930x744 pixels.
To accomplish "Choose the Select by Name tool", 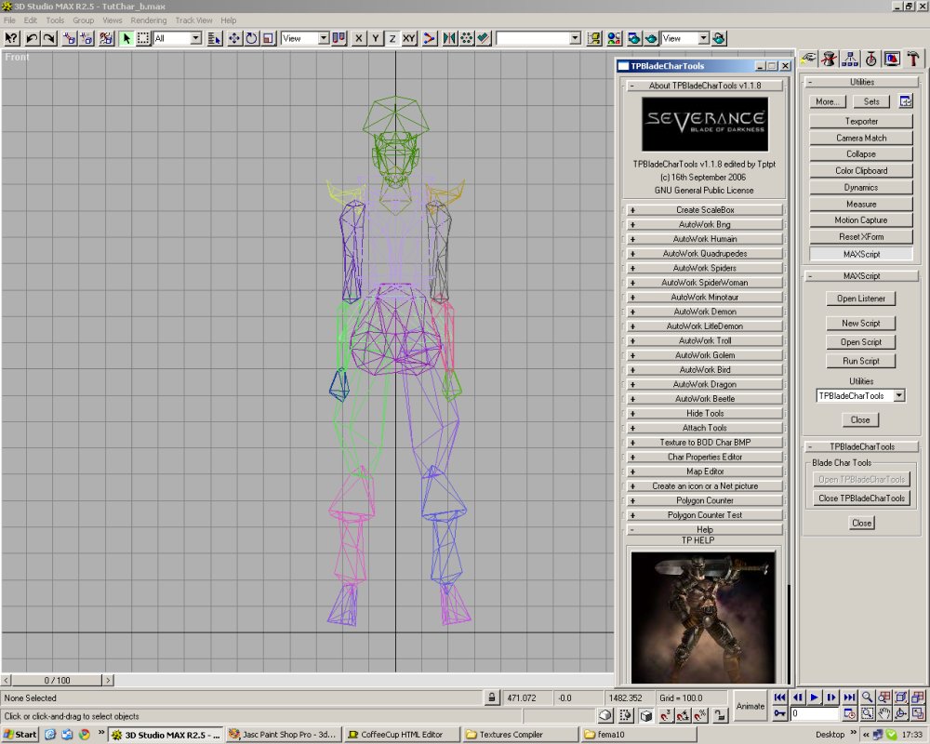I will [x=215, y=38].
